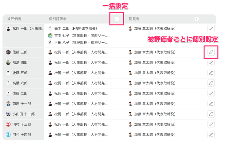The image size is (228, 143).
Task: Edit evaluators for 後藤 五郎 row
Action: click(211, 73)
